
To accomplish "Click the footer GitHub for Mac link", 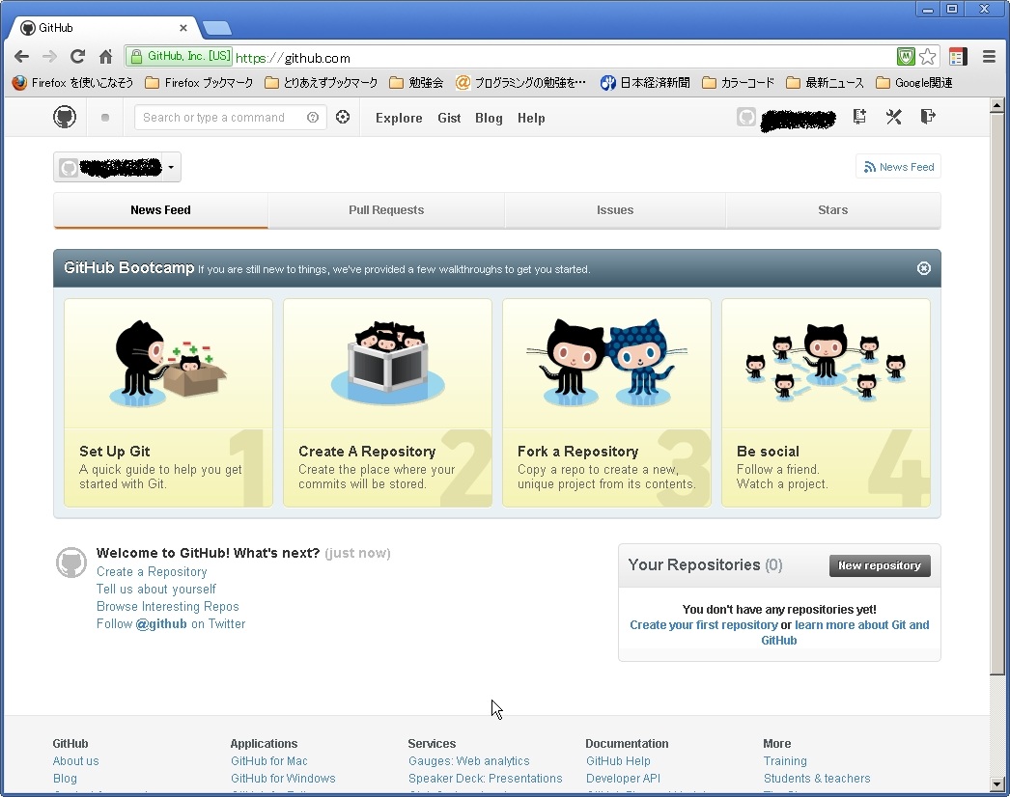I will click(x=269, y=761).
